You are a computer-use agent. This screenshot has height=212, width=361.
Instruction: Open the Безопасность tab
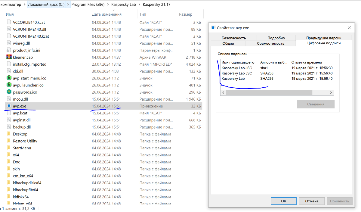[234, 38]
